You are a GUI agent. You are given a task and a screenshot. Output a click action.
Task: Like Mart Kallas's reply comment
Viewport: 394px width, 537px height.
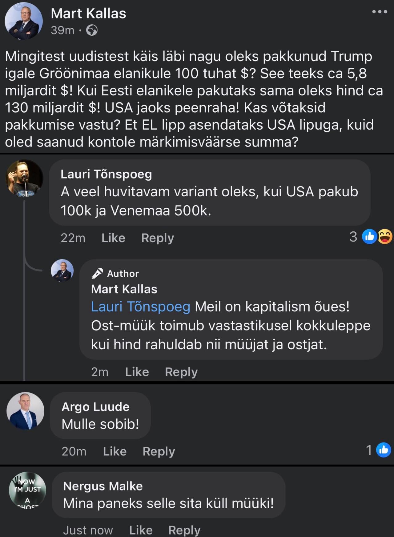click(137, 372)
